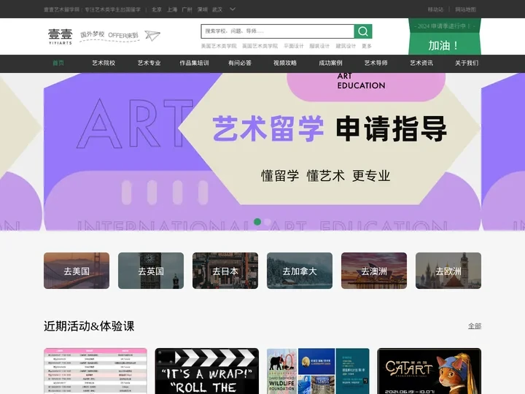The width and height of the screenshot is (525, 394).
Task: Click the 平面设计 search suggestion
Action: [x=294, y=46]
